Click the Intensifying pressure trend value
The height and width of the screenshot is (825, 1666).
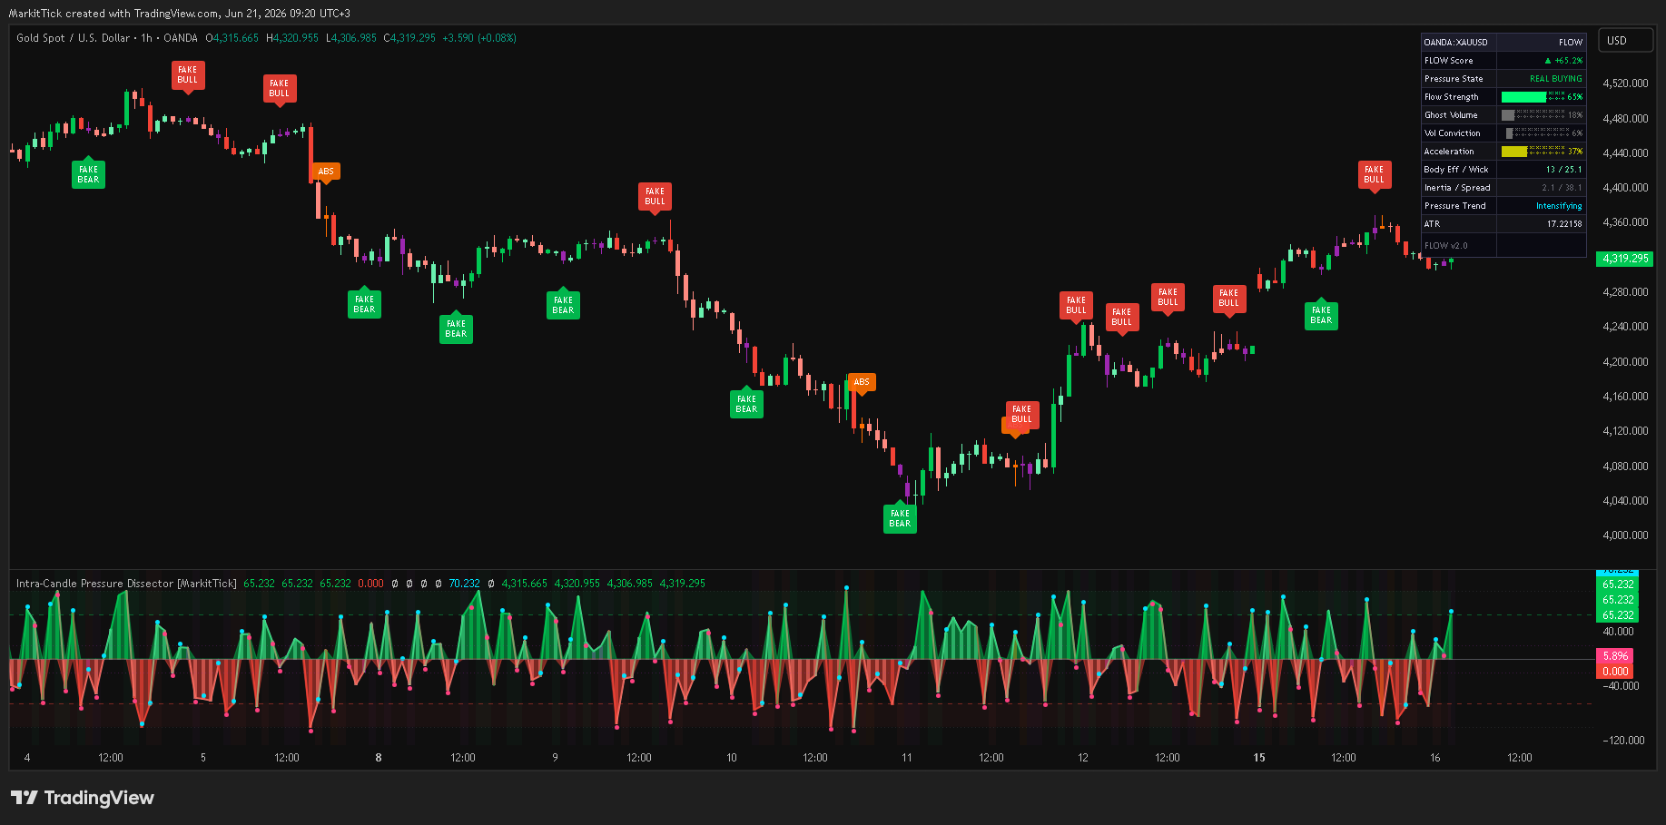[x=1559, y=206]
